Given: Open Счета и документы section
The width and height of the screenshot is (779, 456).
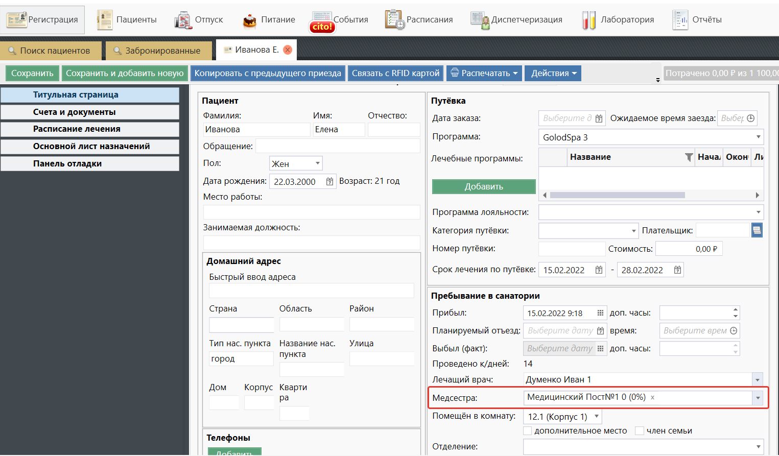Looking at the screenshot, I should 90,112.
